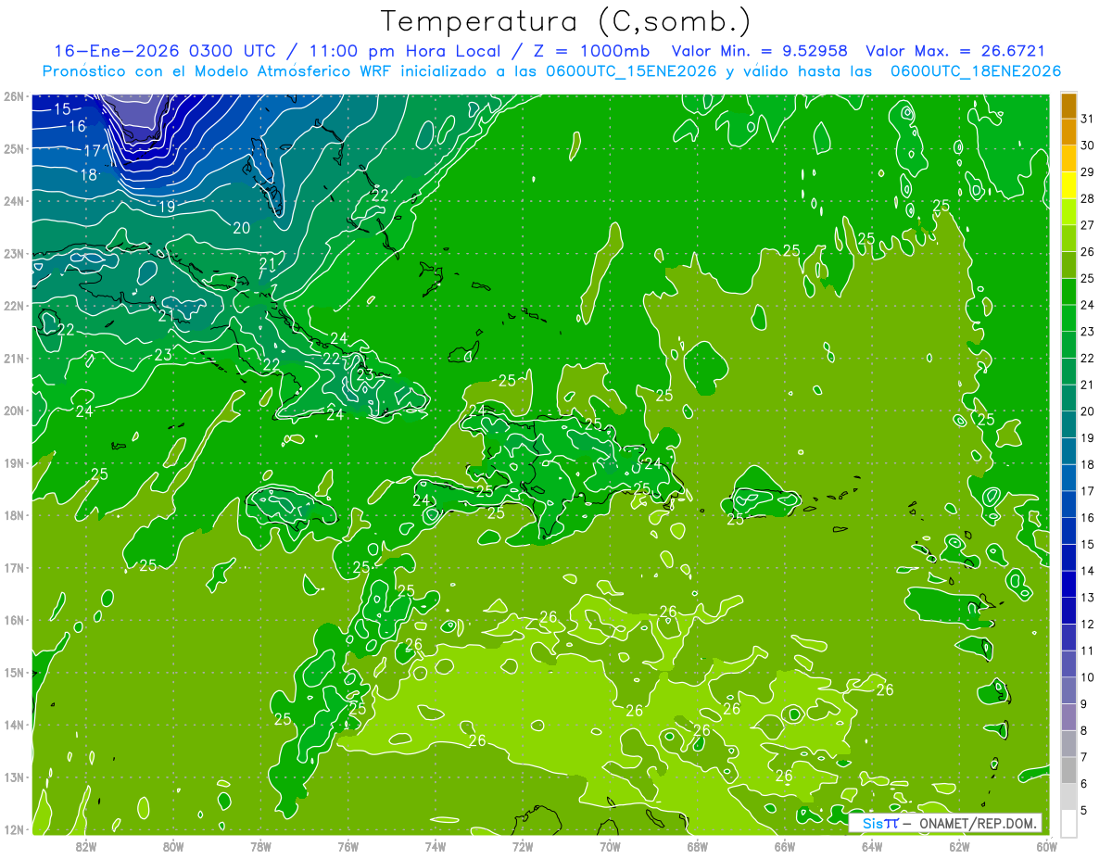Click the color scale label "5"

(1084, 810)
